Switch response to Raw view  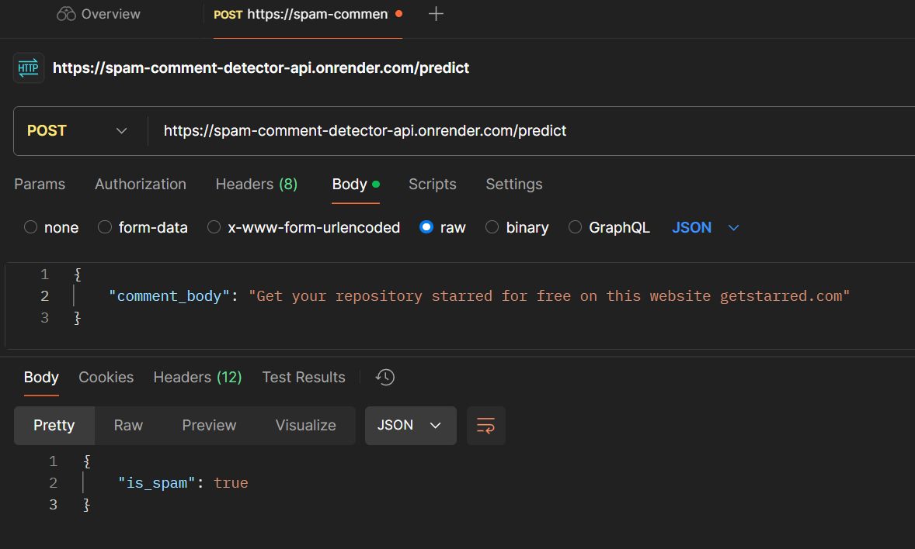[127, 425]
